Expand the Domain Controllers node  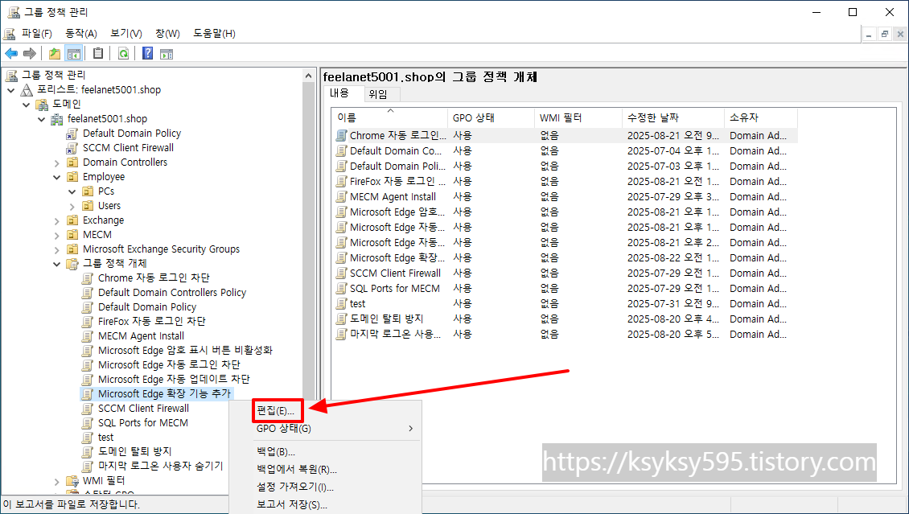57,162
